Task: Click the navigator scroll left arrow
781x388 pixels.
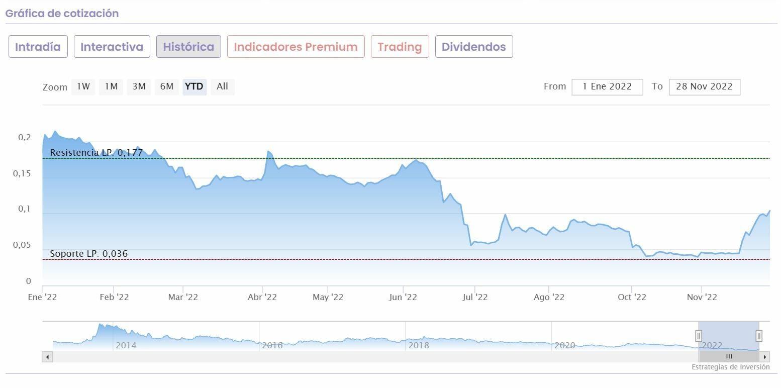Action: (x=47, y=357)
